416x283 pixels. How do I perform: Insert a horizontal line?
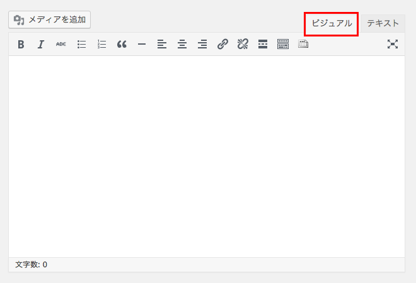(x=142, y=44)
